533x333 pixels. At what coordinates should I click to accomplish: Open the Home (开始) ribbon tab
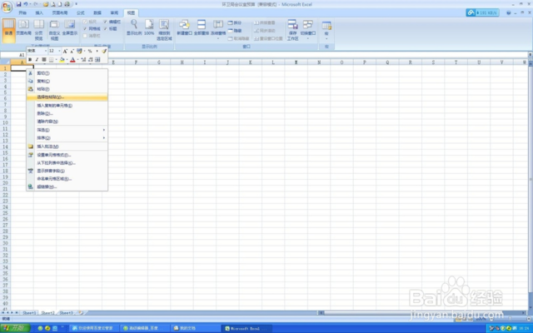point(22,13)
